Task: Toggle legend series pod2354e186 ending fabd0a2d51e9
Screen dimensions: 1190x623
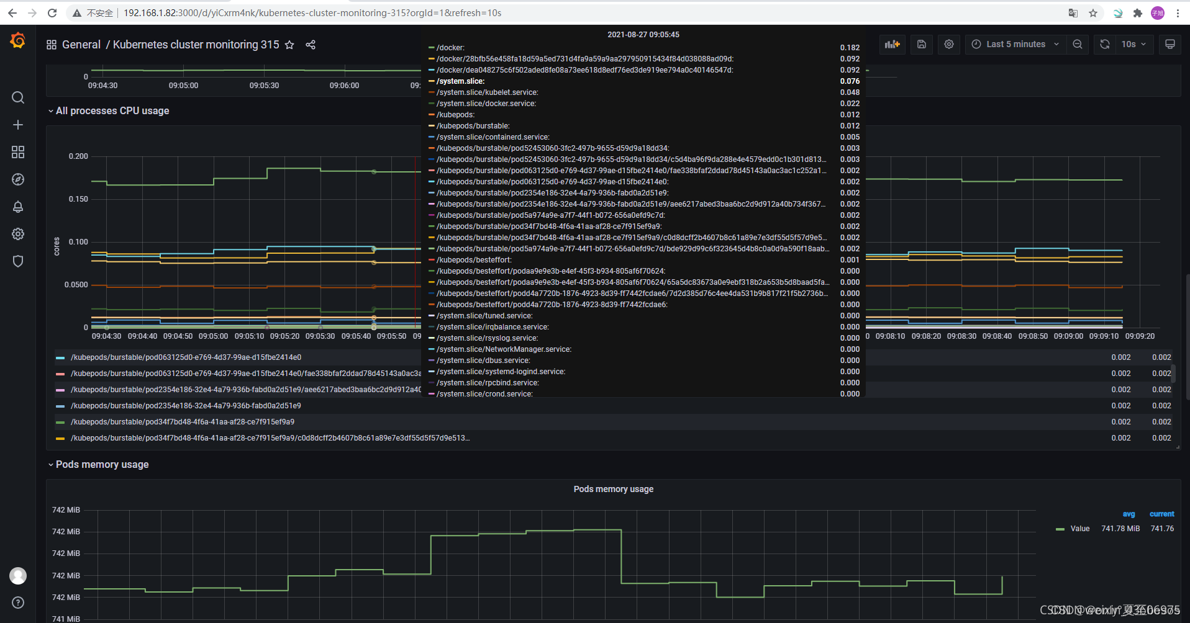Action: tap(186, 406)
